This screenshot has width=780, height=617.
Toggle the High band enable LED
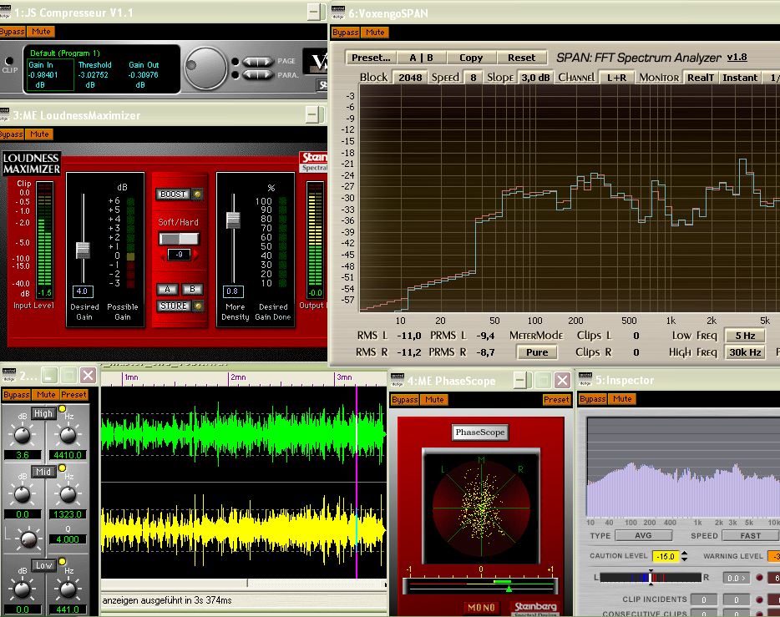pyautogui.click(x=62, y=408)
